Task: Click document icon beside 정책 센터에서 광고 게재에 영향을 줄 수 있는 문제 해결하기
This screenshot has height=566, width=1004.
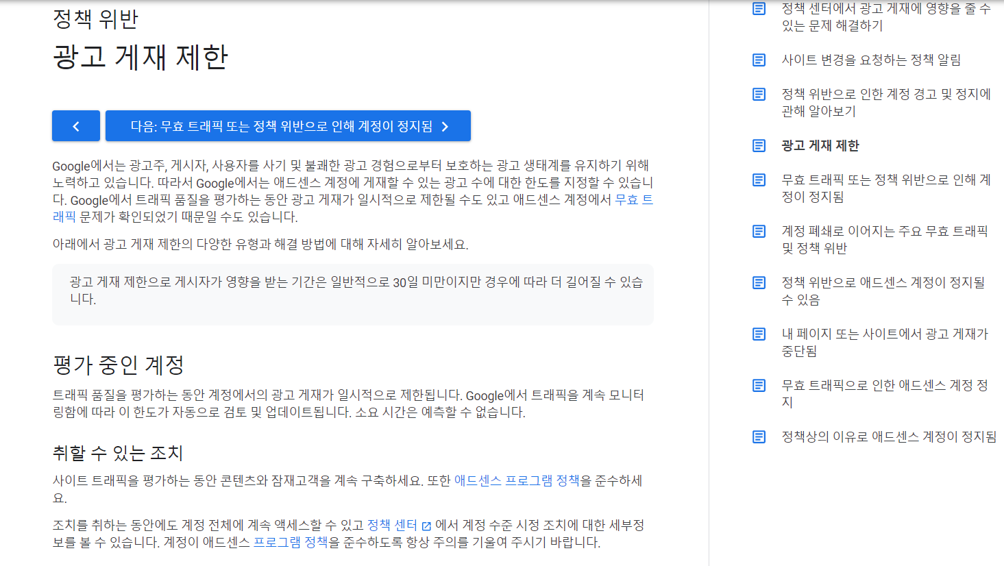Action: click(759, 9)
